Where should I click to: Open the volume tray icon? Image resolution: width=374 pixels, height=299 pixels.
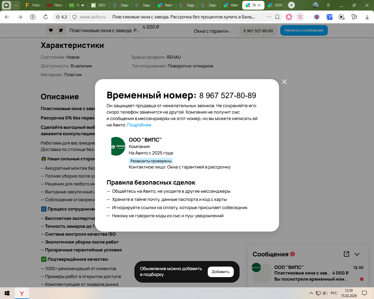pos(325,293)
